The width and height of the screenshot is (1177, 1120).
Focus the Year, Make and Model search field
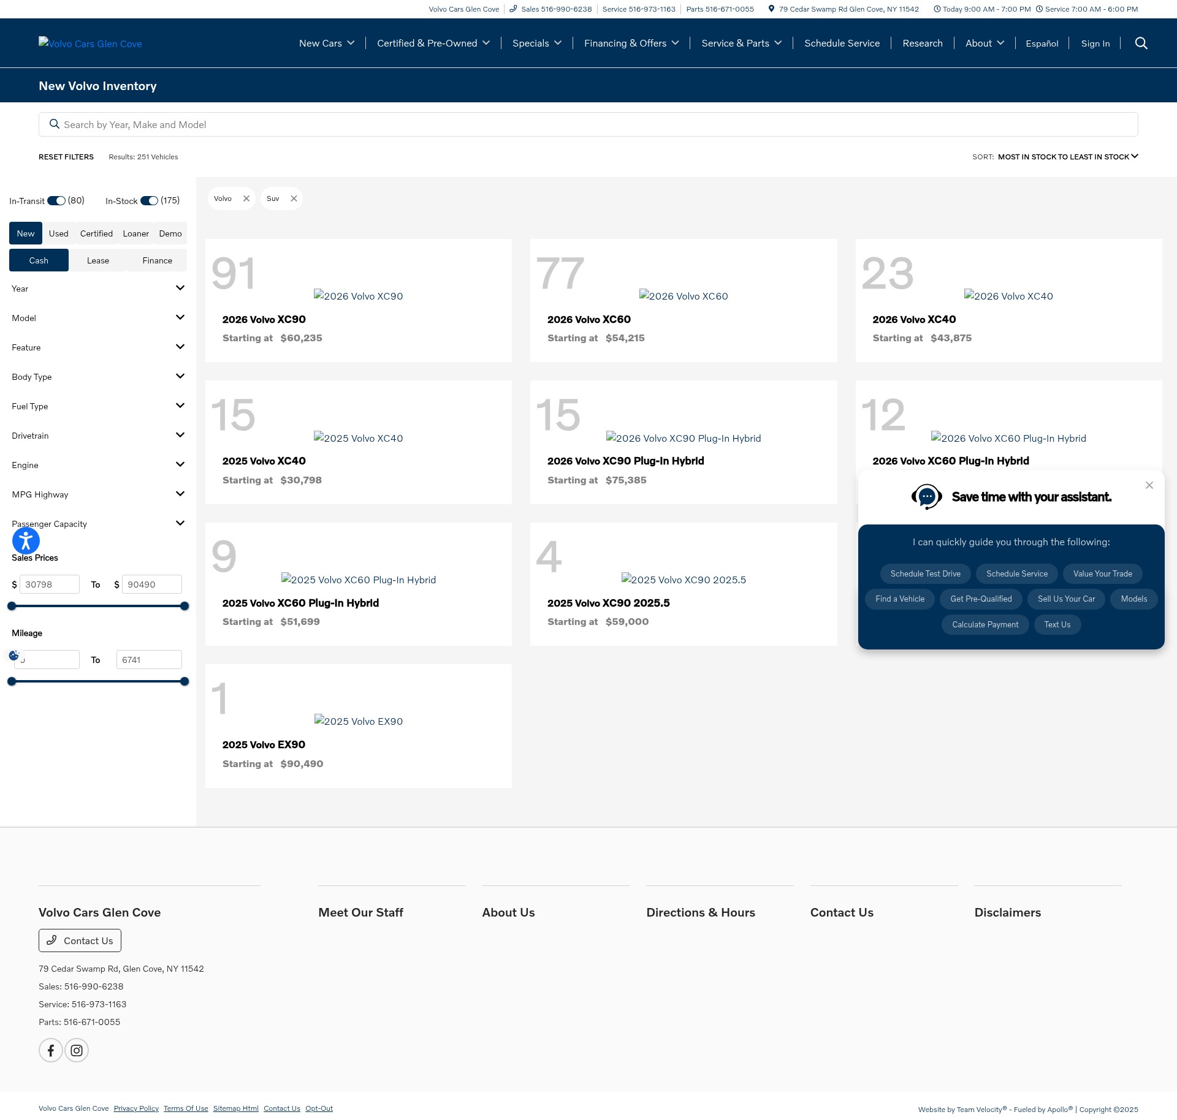click(x=588, y=124)
